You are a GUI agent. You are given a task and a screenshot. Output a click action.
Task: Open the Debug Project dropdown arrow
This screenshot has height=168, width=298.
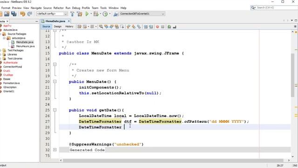click(101, 14)
